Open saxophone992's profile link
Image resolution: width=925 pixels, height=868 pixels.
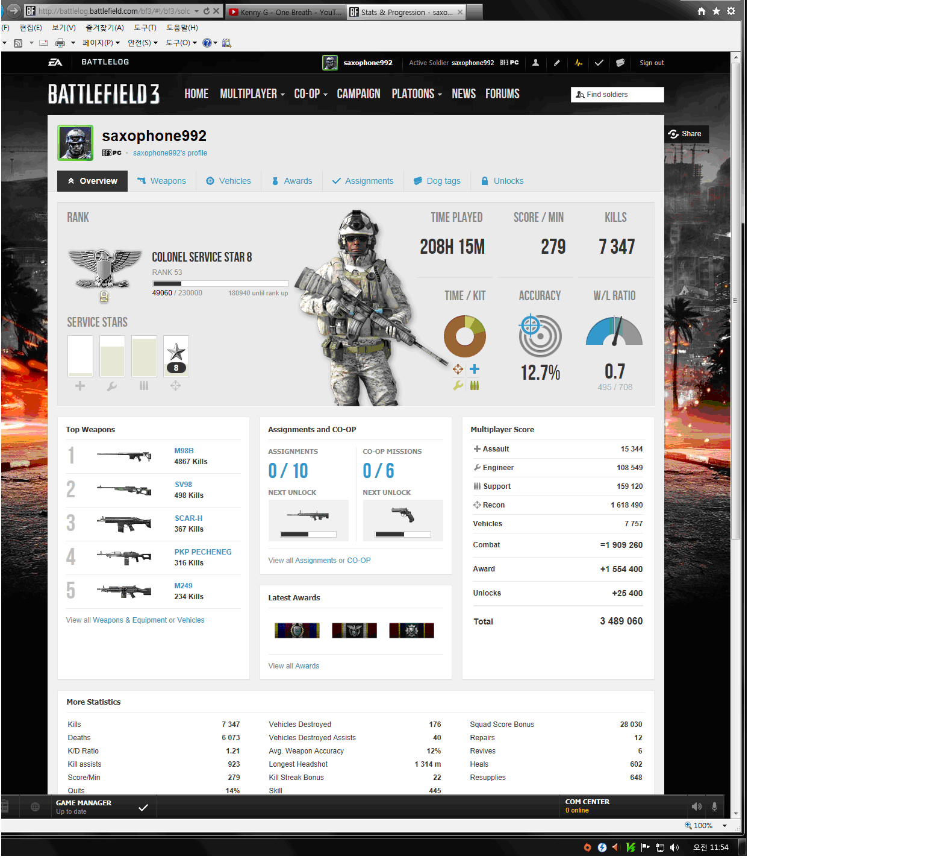(x=170, y=153)
